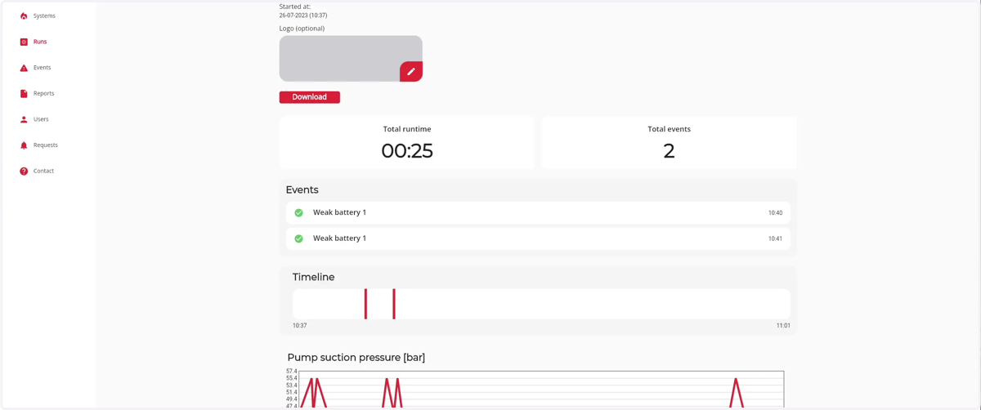Click the started date 26-07-2023 (10:37)
Screen dimensions: 981x410
(x=303, y=16)
